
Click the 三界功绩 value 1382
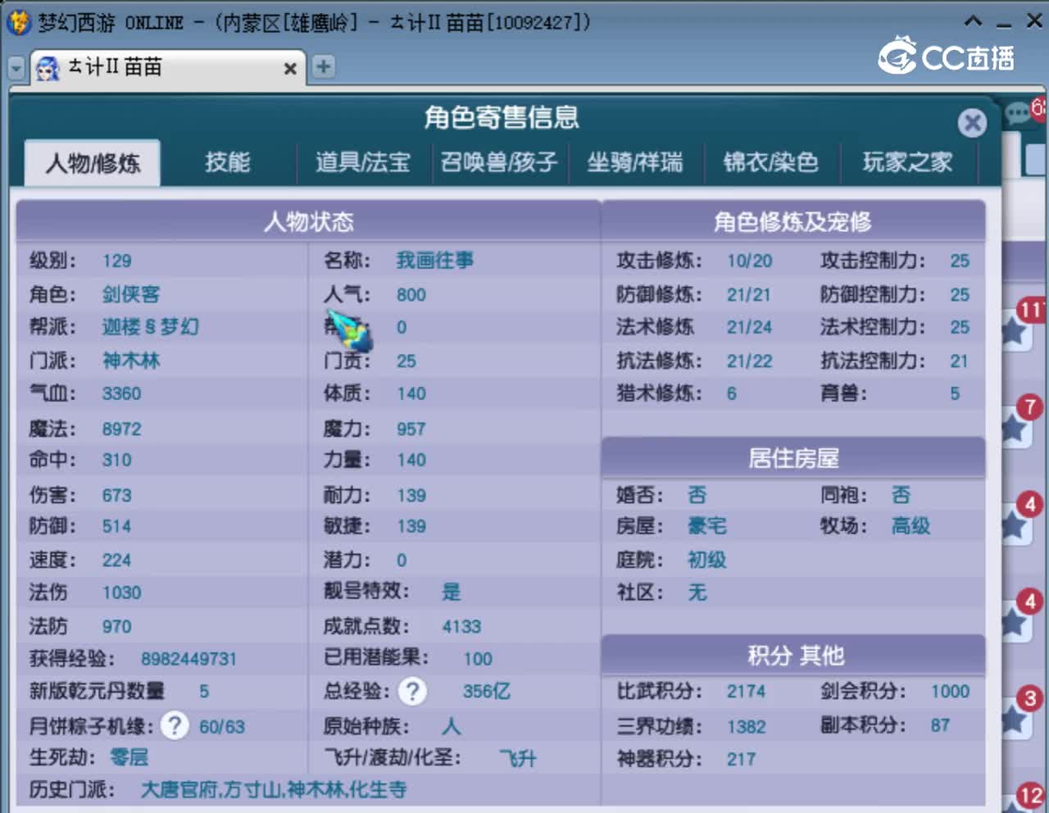coord(746,726)
